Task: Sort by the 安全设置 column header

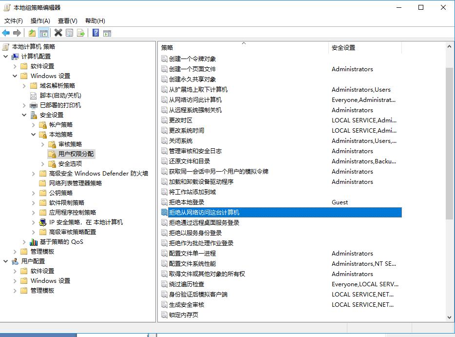Action: pyautogui.click(x=342, y=47)
